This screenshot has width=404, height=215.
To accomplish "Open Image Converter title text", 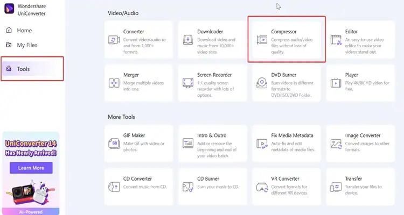I will click(363, 135).
